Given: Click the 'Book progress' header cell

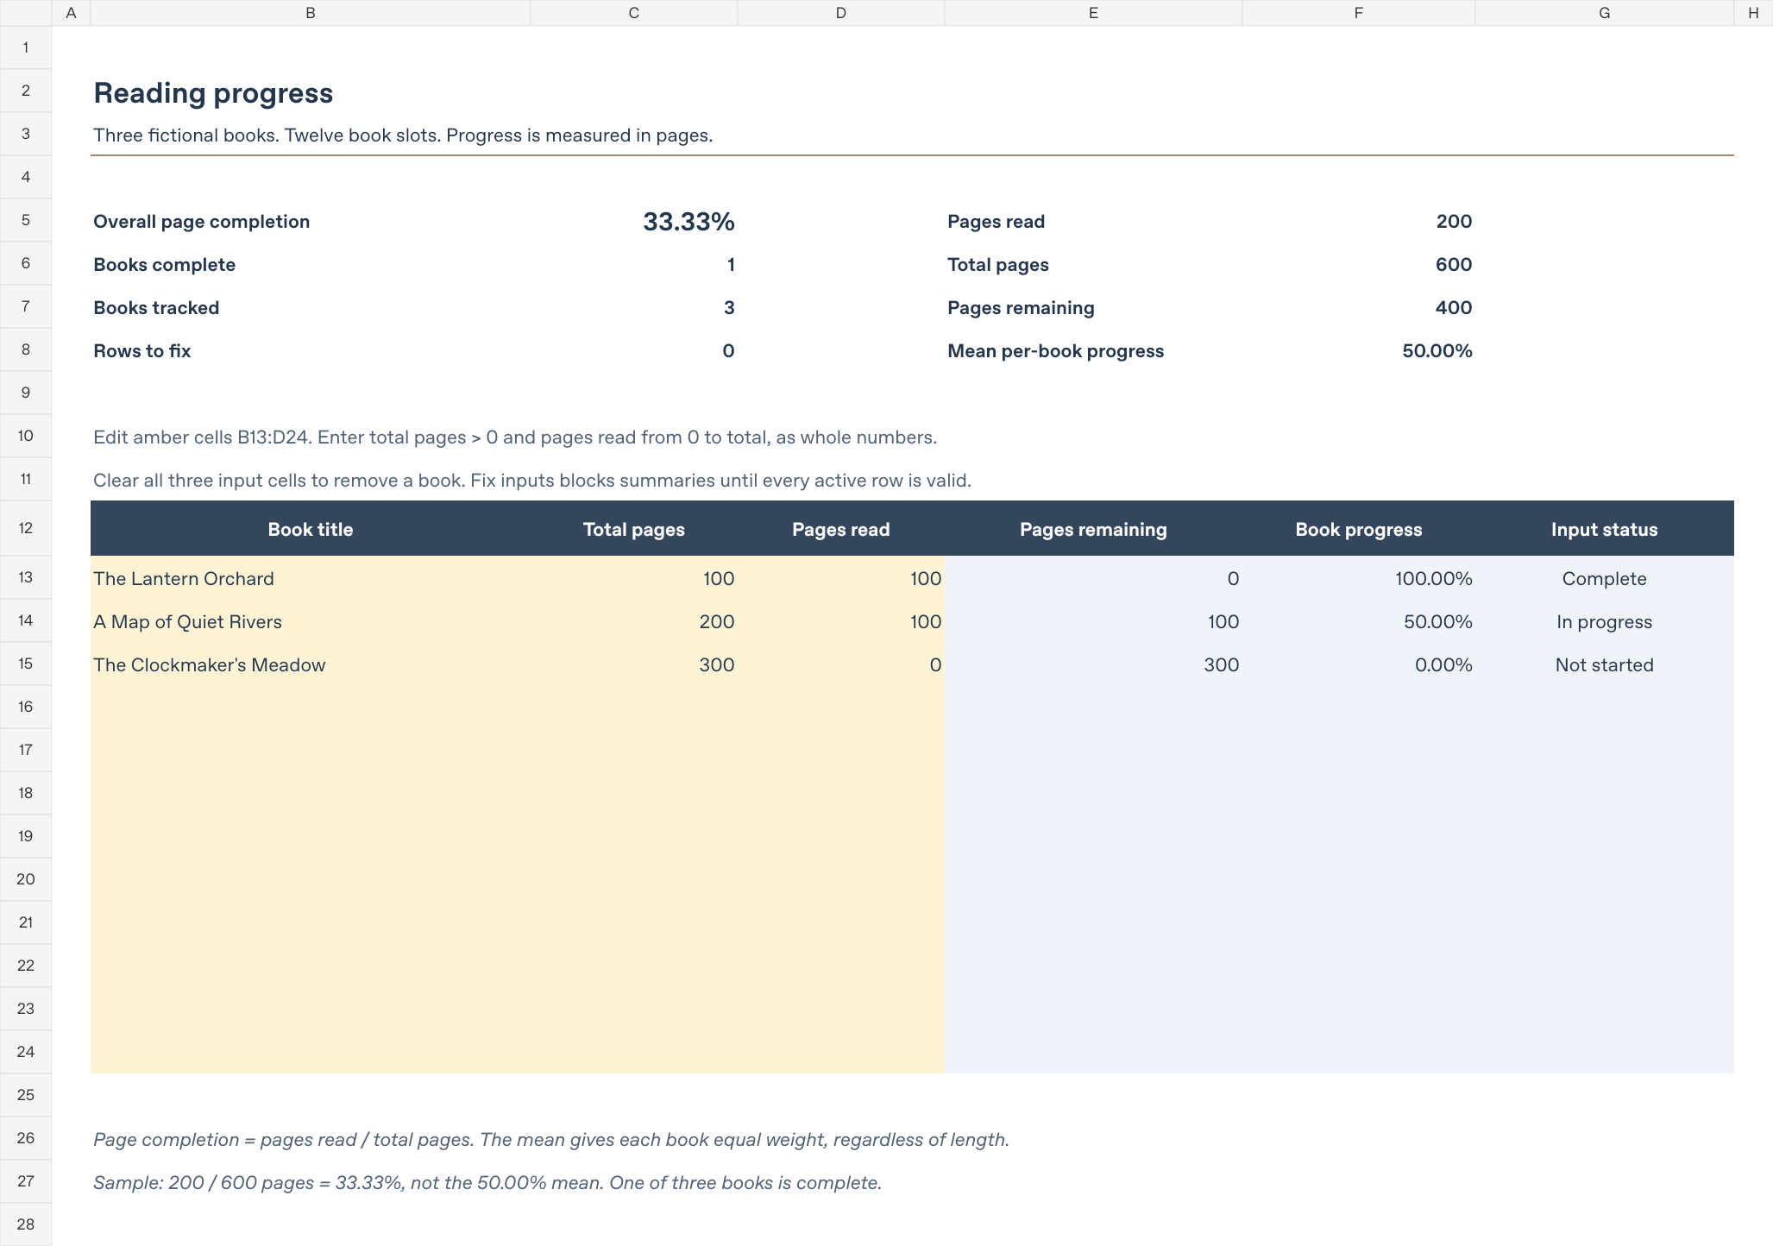Looking at the screenshot, I should (1358, 529).
